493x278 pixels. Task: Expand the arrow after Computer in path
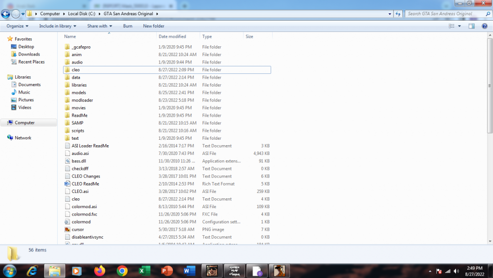coord(64,14)
